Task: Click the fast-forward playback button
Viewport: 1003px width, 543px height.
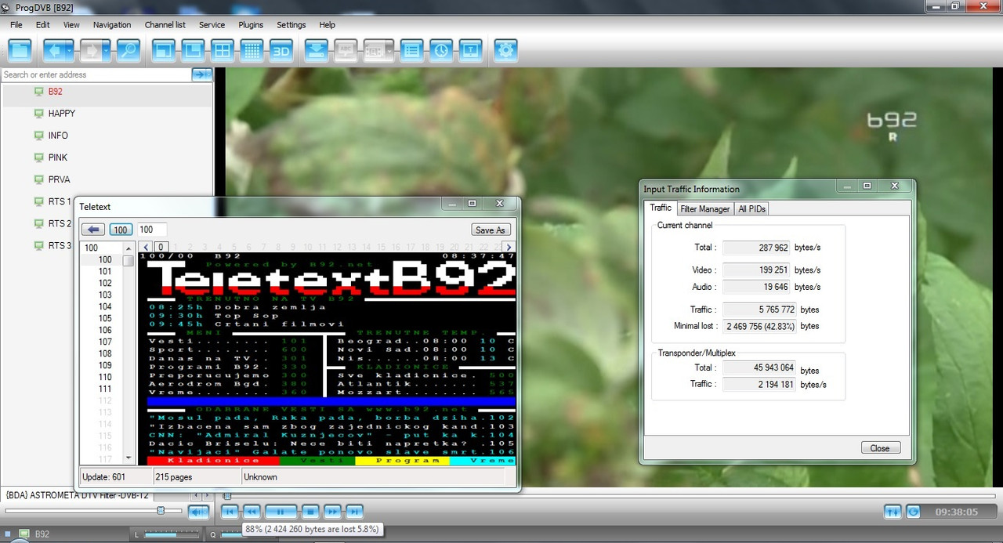Action: 332,512
